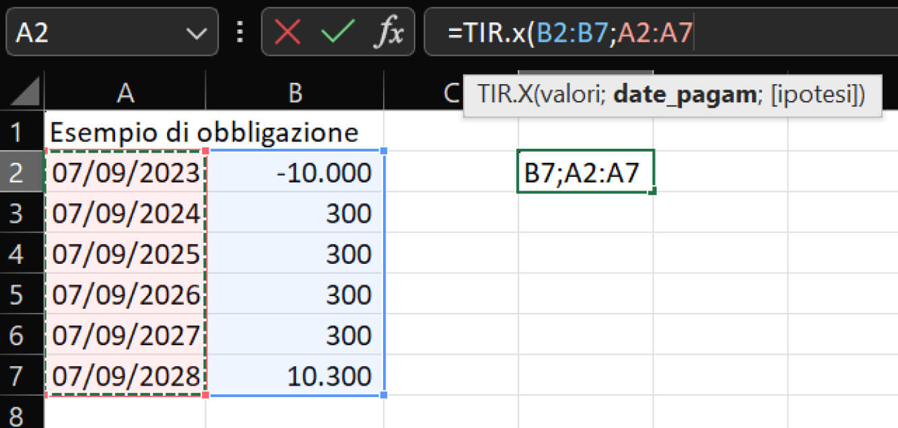Click the cell with value 10.300
Screen dimensions: 898x428
click(x=296, y=376)
